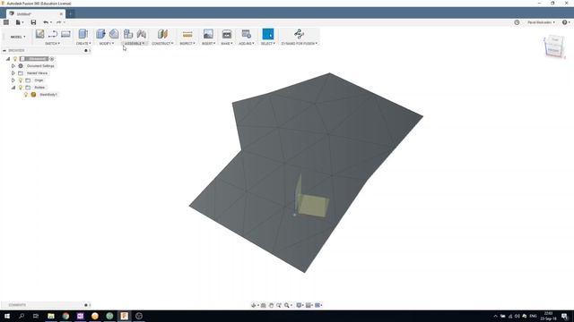This screenshot has width=574, height=322.
Task: Click the Zoom Window tool
Action: tap(279, 305)
